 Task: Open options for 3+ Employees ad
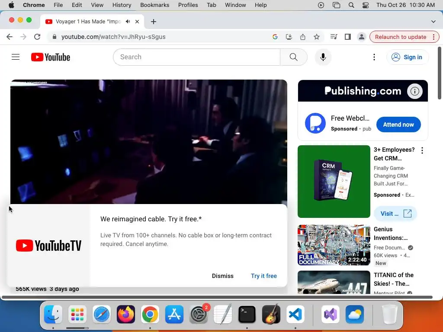coord(422,150)
